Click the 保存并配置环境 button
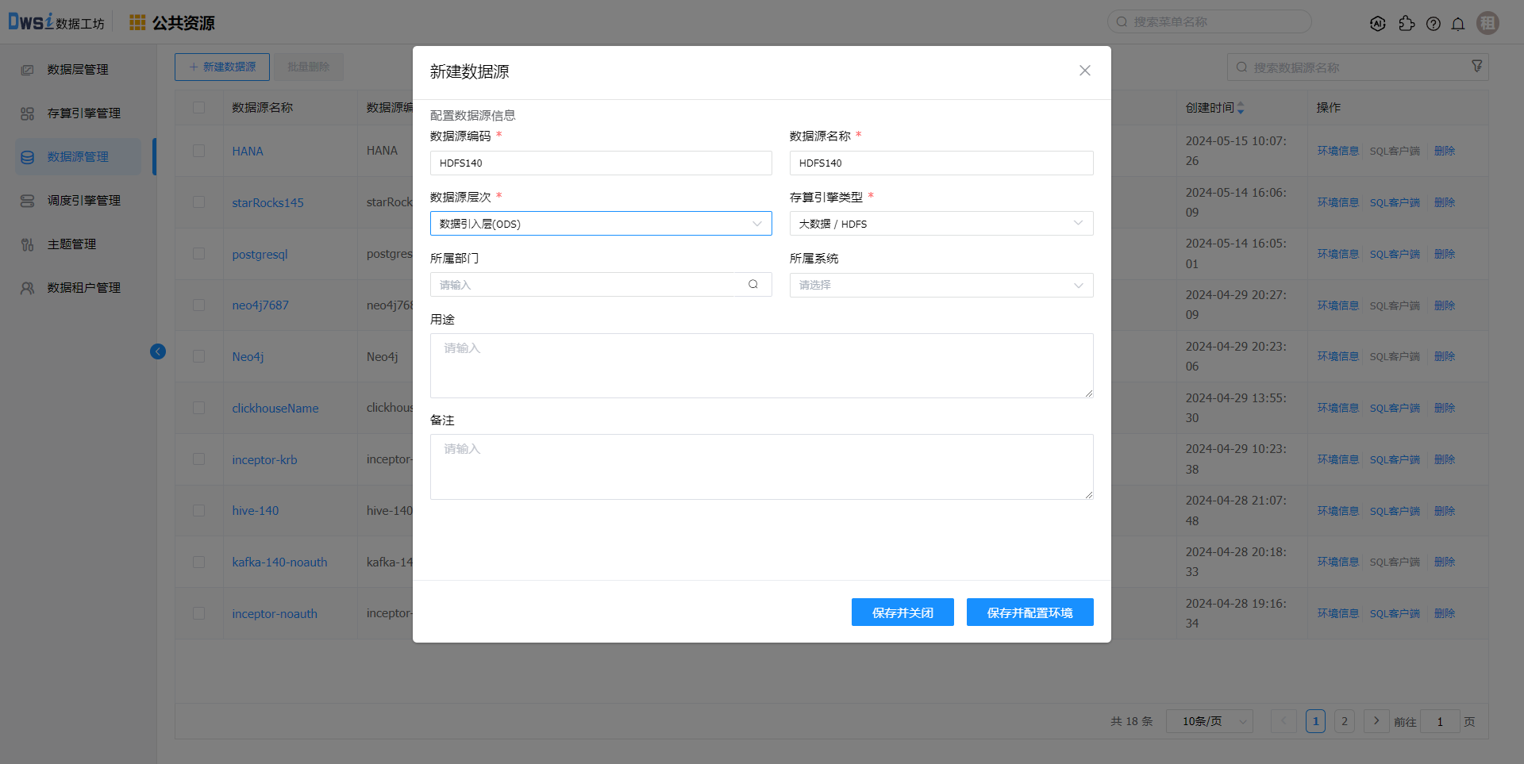The image size is (1524, 764). point(1029,612)
